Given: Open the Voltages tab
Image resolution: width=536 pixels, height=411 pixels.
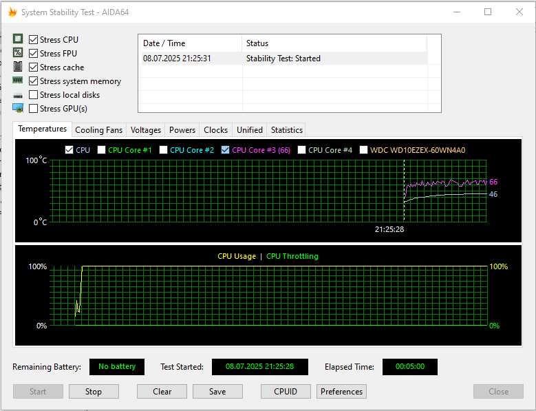Looking at the screenshot, I should [x=146, y=130].
